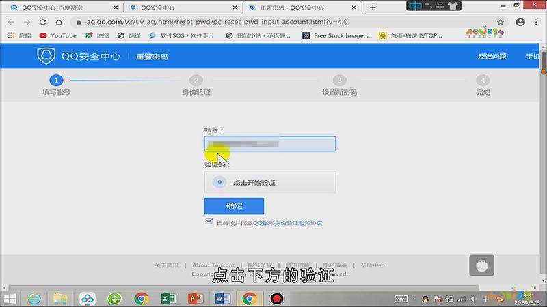Screen dimensions: 547x307
Task: Open File Explorer from the taskbar
Action: pos(60,299)
